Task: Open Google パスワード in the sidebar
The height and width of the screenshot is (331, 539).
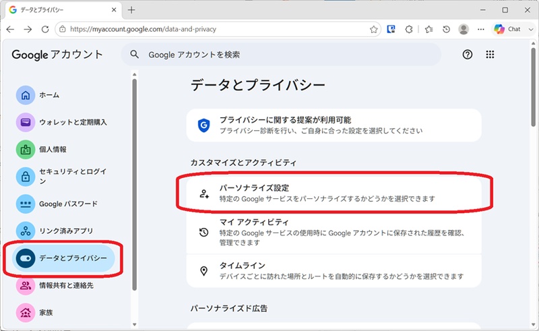Action: (63, 204)
